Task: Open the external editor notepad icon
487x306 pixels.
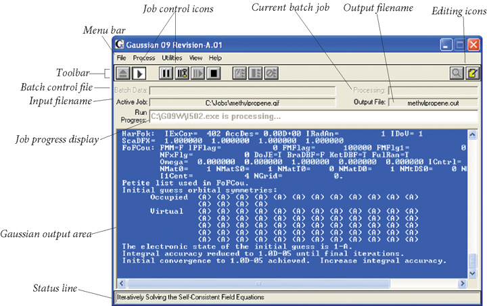Action: 472,73
